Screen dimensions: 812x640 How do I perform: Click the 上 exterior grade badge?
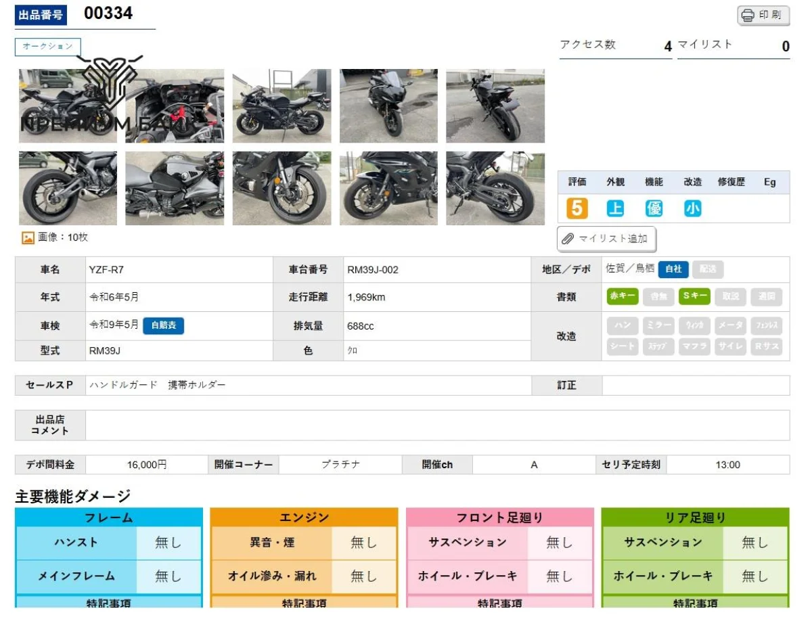[x=614, y=208]
